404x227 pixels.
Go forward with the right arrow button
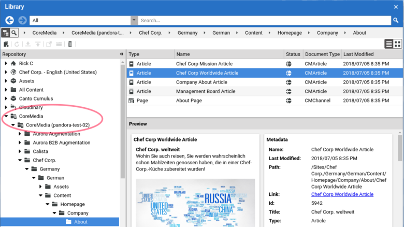pos(22,20)
